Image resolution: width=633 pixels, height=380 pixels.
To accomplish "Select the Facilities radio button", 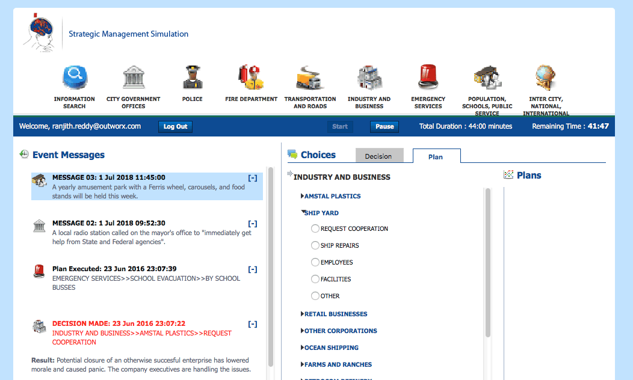I will point(315,279).
